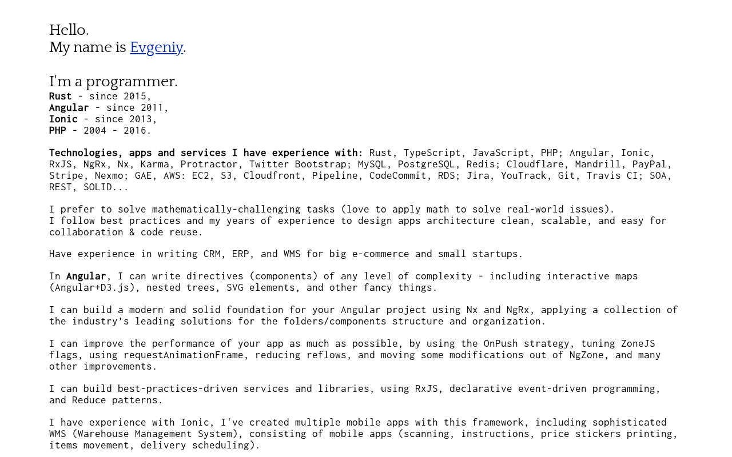Click the bold Rust label
Viewport: 732px width, 457px height.
click(61, 96)
